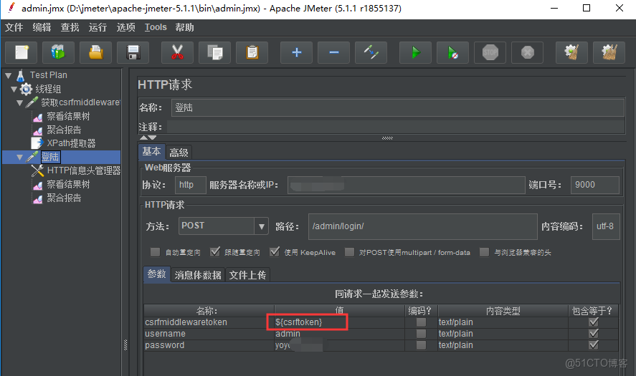Save the test plan with floppy icon

click(133, 52)
